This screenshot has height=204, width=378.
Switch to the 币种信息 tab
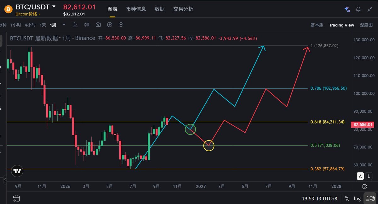(x=136, y=9)
